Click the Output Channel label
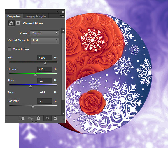 18,41
